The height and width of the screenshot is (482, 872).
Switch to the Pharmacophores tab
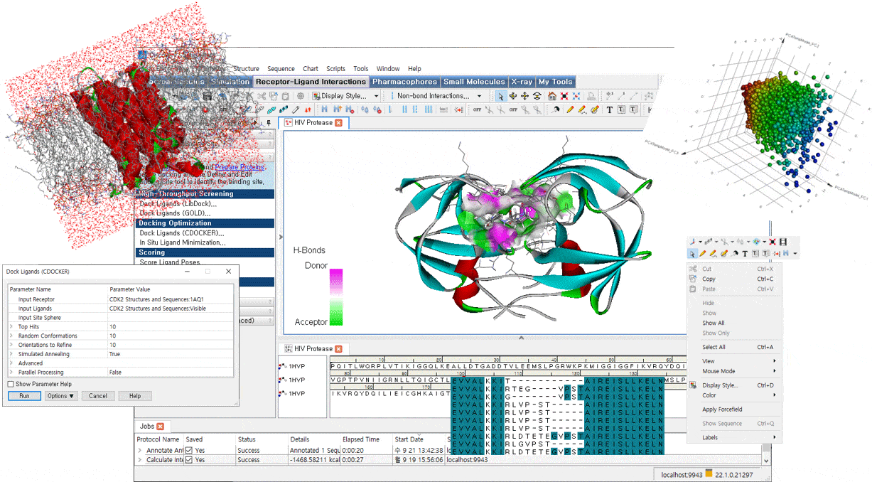pos(404,82)
